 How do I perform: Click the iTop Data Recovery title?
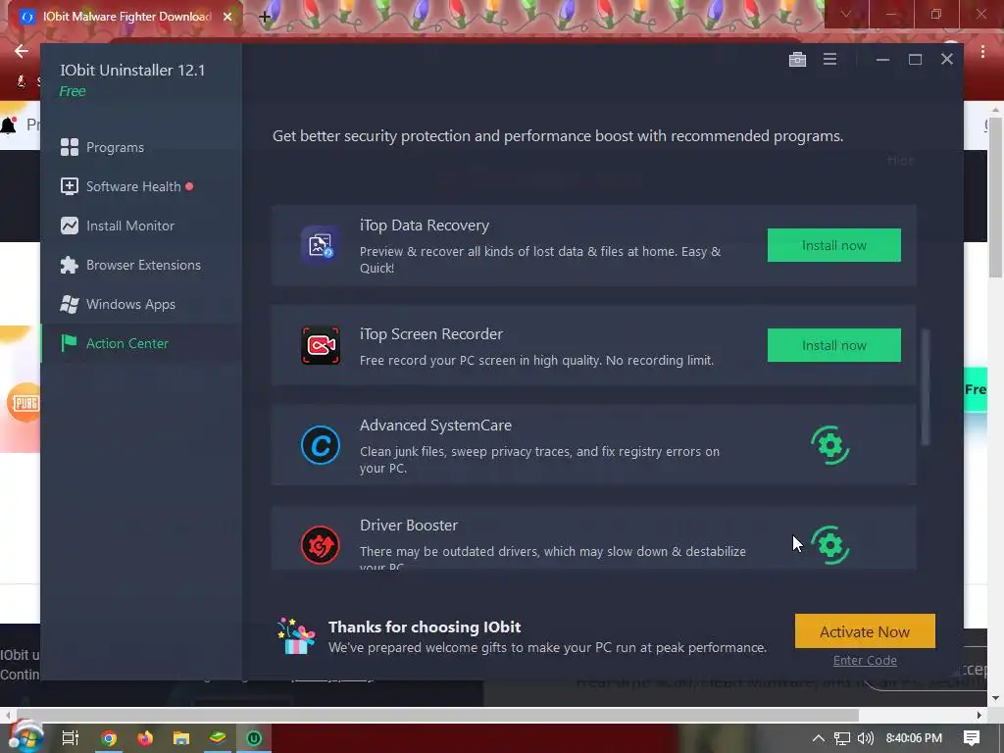(x=424, y=226)
